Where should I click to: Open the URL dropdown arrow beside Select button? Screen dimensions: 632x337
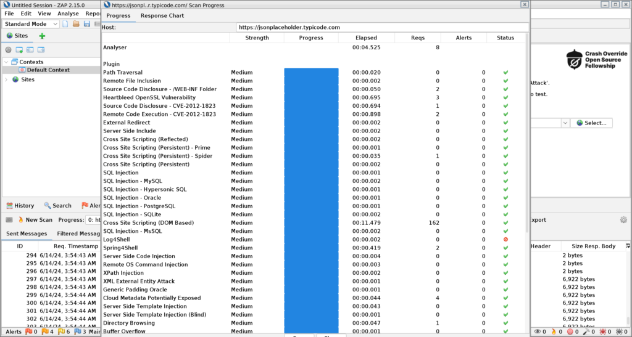click(565, 123)
